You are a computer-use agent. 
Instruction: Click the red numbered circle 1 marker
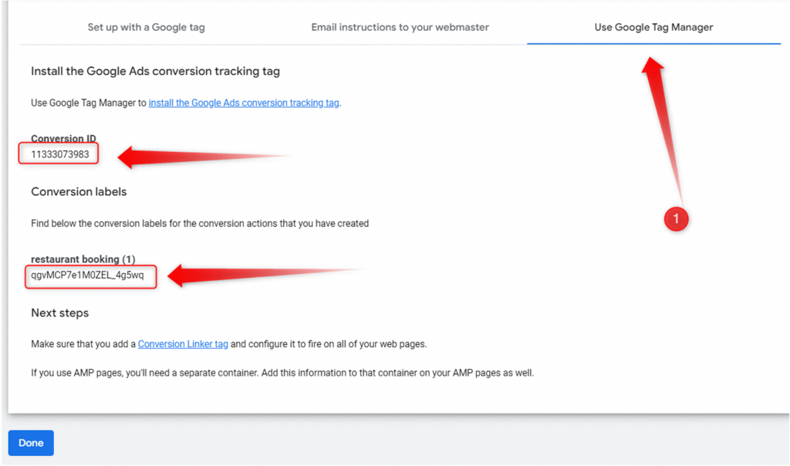(676, 219)
